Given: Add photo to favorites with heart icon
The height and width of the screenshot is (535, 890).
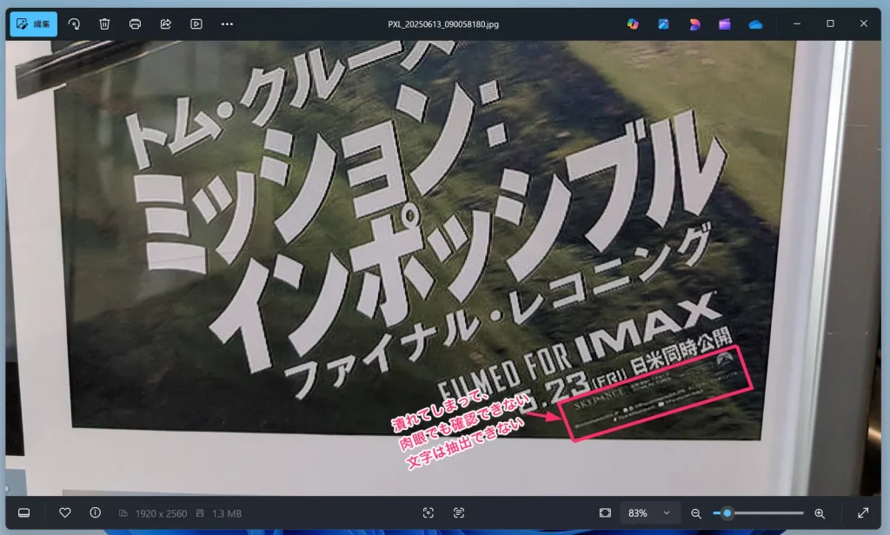Looking at the screenshot, I should [x=64, y=513].
